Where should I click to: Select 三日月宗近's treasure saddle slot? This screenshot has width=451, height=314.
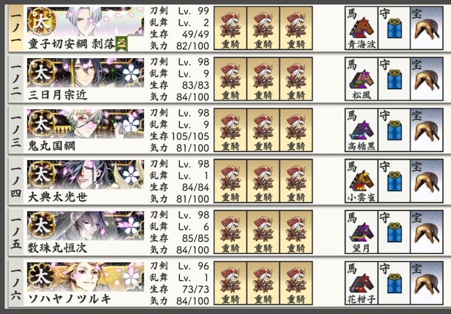click(427, 79)
